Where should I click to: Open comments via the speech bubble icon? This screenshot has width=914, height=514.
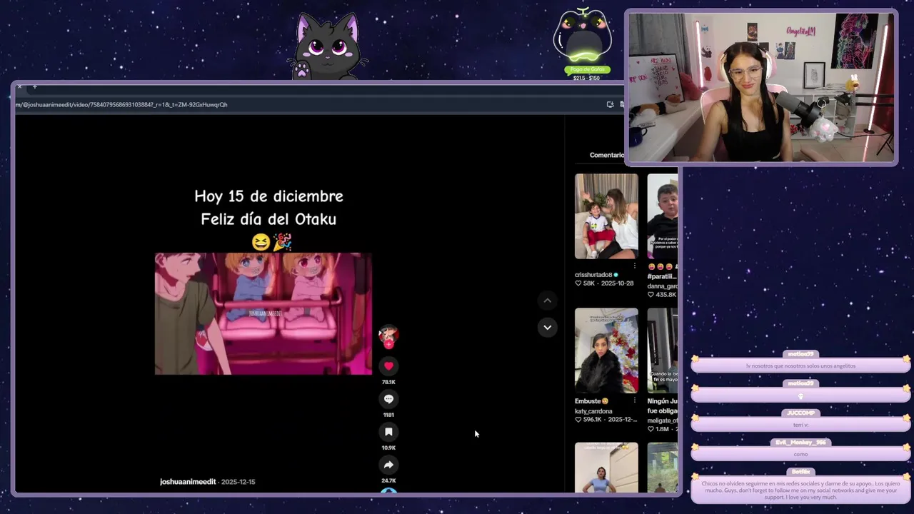click(388, 399)
